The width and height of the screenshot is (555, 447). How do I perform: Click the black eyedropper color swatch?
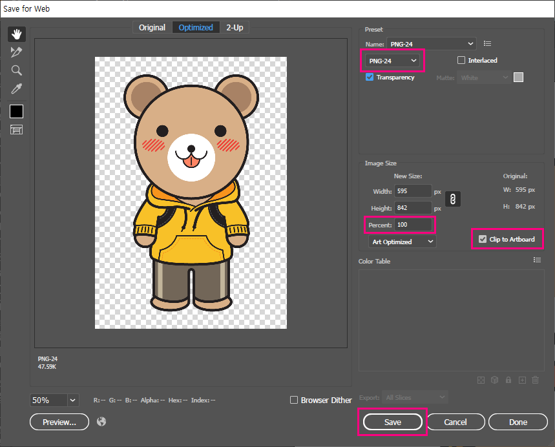pyautogui.click(x=16, y=111)
